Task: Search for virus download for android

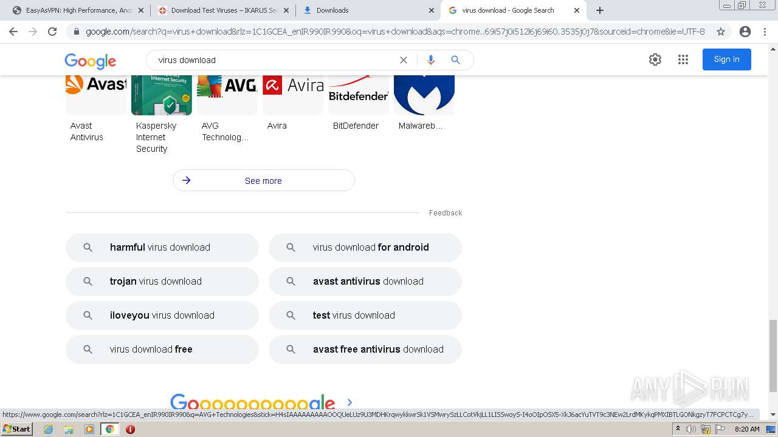Action: pyautogui.click(x=365, y=248)
